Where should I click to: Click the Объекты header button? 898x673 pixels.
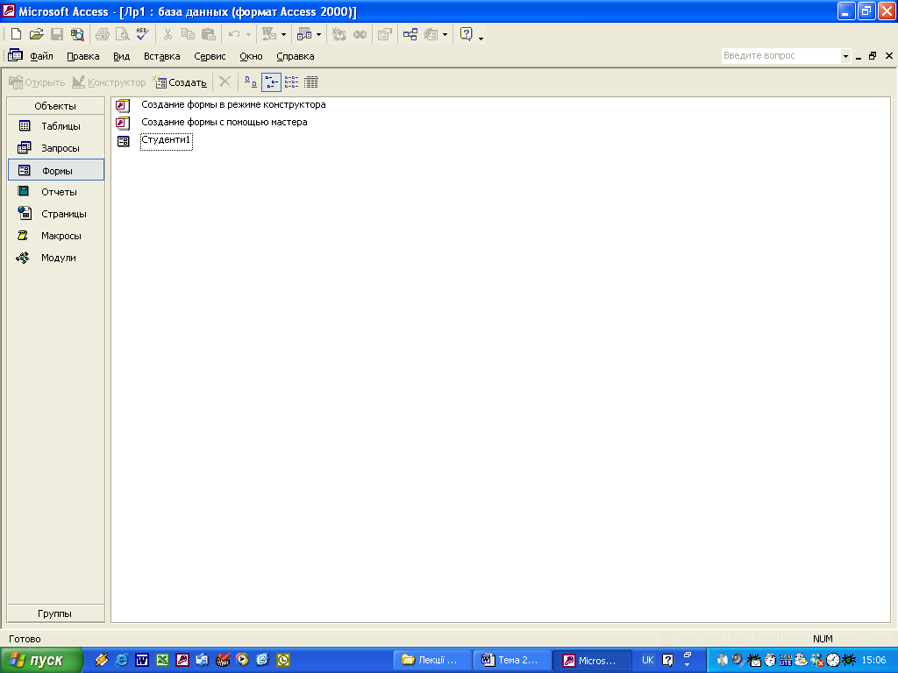pos(55,106)
